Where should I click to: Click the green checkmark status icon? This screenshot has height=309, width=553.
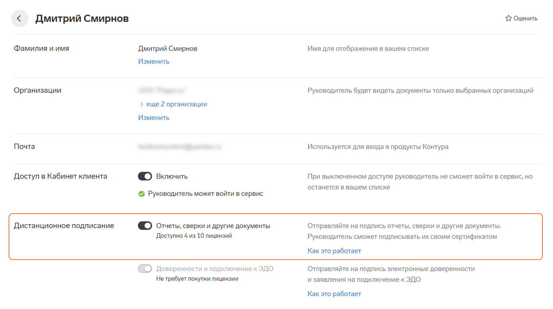142,194
